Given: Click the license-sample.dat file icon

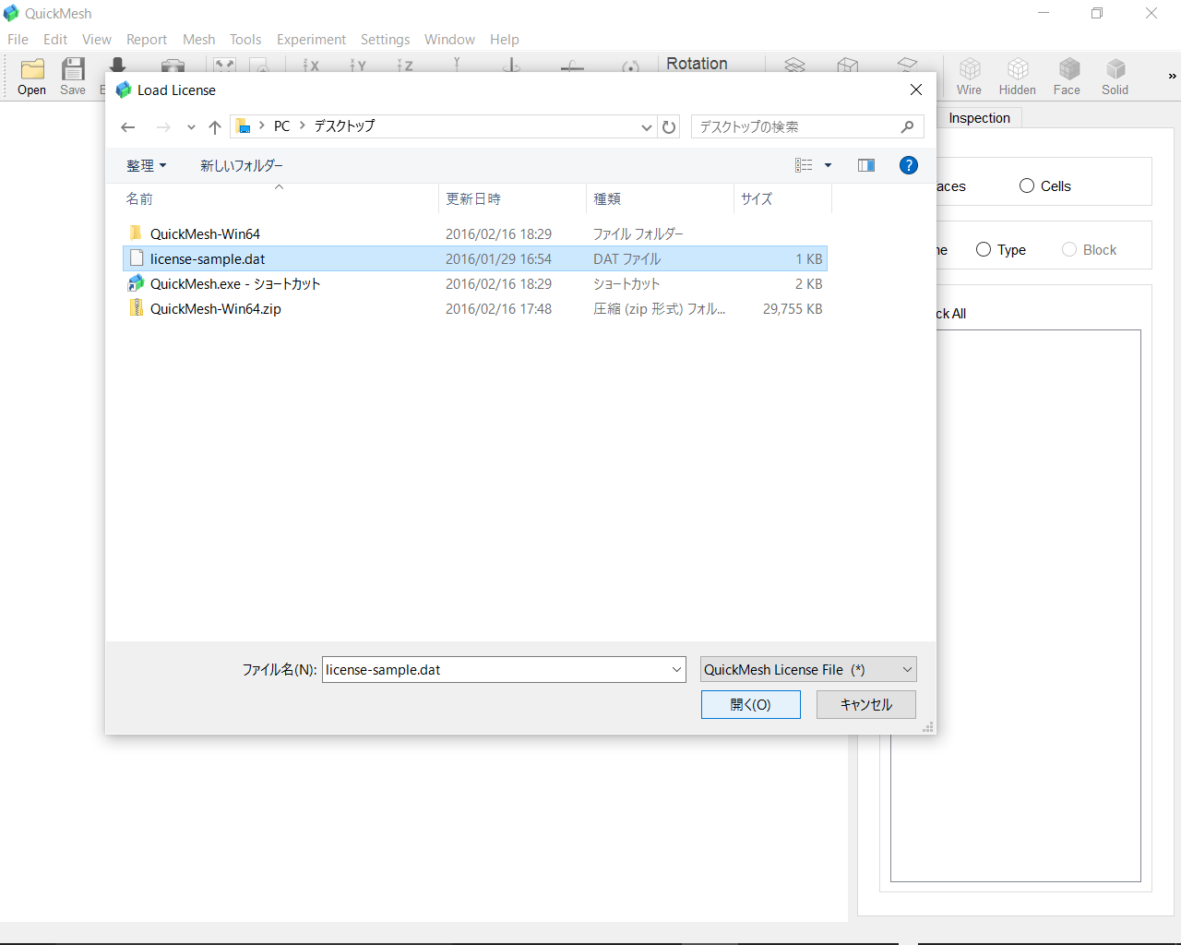Looking at the screenshot, I should [x=137, y=258].
